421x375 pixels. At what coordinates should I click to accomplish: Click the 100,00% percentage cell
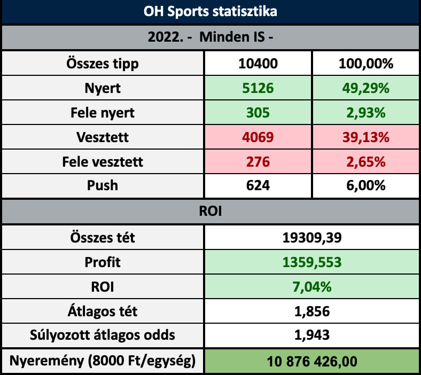point(366,64)
